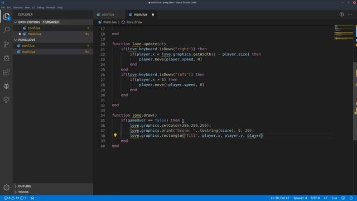Open the Help menu
357x201 pixels.
pyautogui.click(x=60, y=7)
